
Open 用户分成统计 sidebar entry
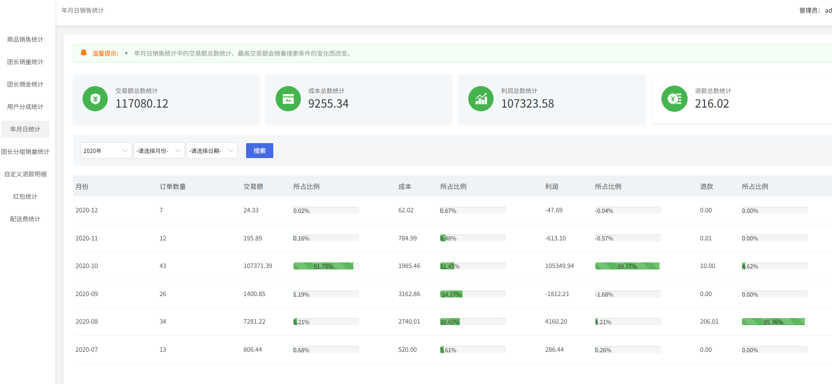pos(25,107)
